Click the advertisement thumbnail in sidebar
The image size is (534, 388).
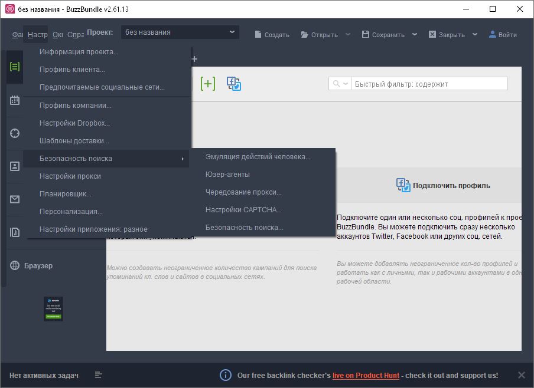[x=54, y=309]
